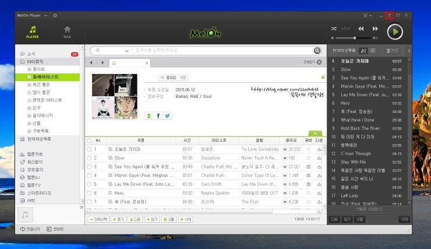Switch to the PLAYER music note tab
The width and height of the screenshot is (431, 249).
(x=33, y=32)
